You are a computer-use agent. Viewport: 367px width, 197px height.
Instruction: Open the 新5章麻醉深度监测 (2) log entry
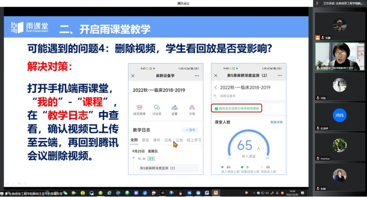[169, 168]
